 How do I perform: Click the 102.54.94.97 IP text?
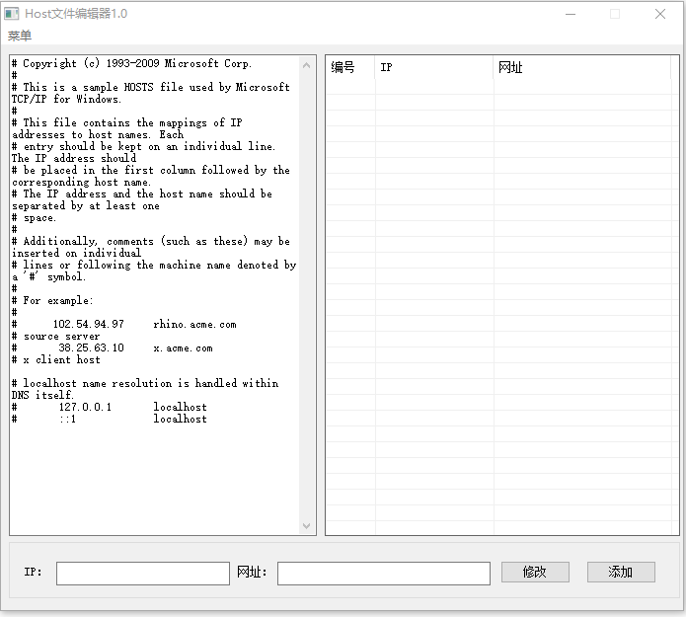89,324
